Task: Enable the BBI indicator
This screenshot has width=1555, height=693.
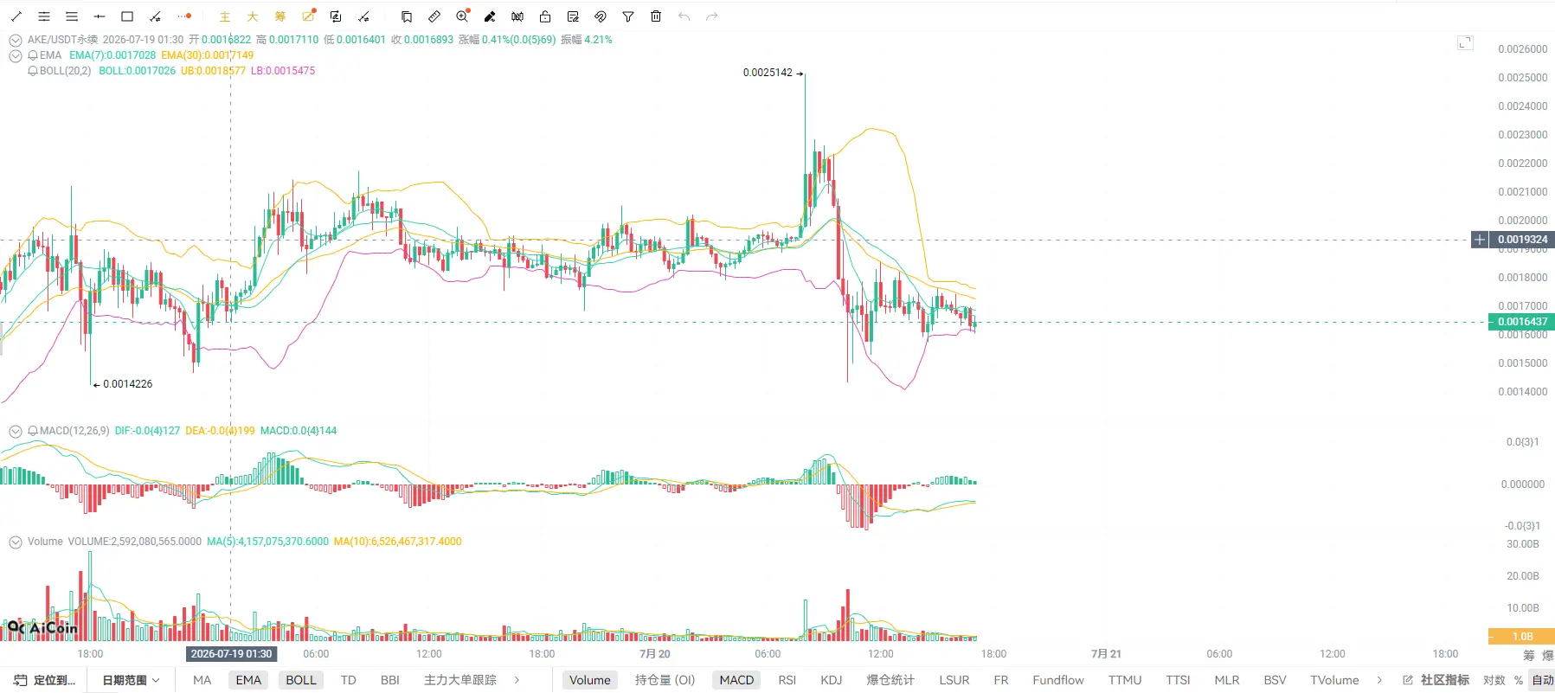Action: 390,680
